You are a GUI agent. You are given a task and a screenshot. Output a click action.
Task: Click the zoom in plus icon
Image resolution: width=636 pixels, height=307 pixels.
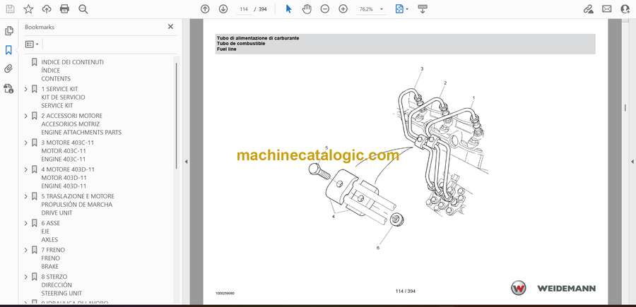pos(343,9)
